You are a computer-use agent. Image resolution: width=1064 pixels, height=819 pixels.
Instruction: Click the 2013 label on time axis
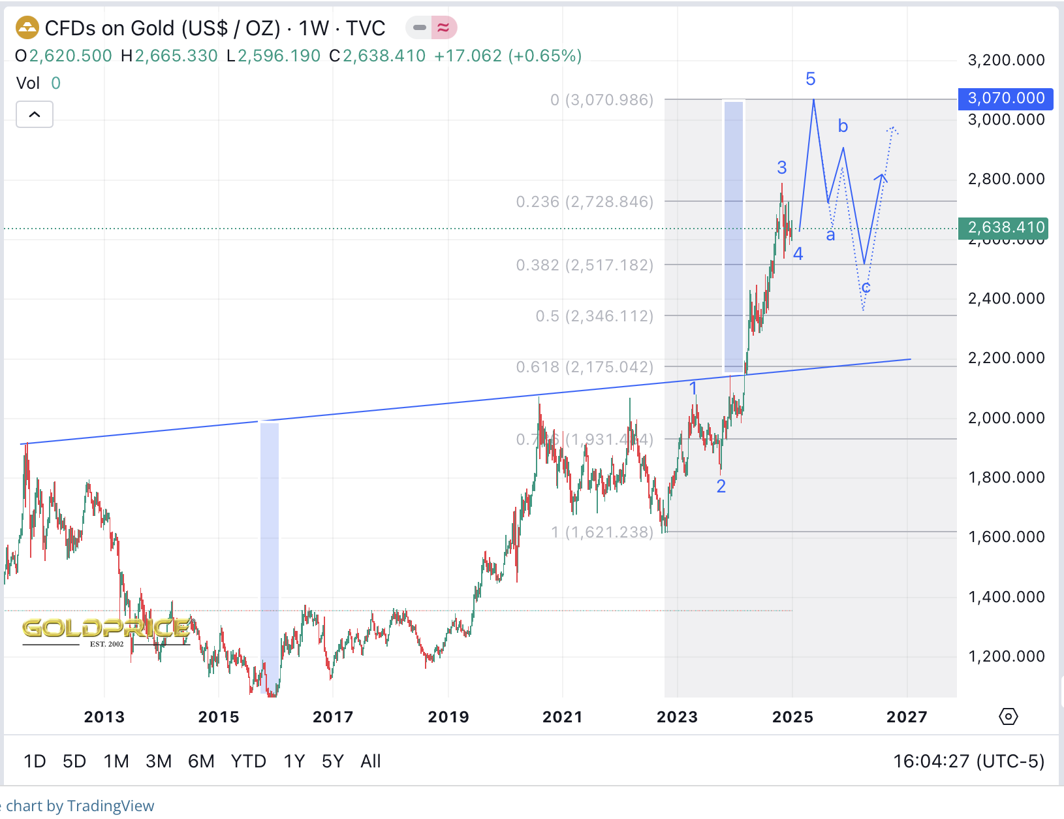coord(104,717)
